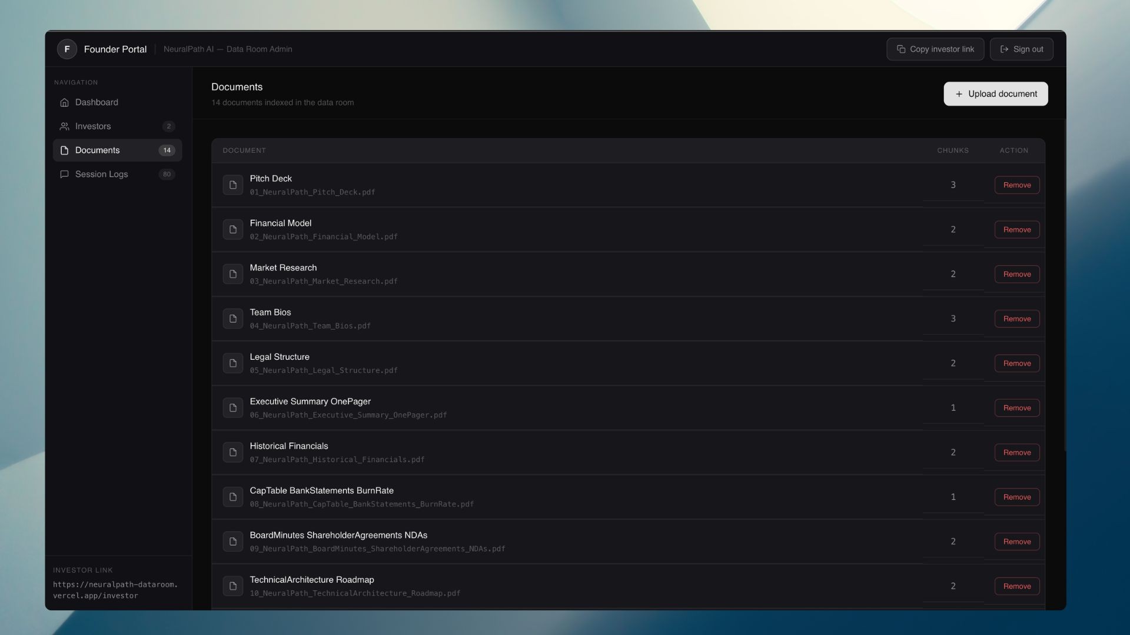
Task: Click the chunk count for Executive Summary OnePager
Action: coord(953,408)
